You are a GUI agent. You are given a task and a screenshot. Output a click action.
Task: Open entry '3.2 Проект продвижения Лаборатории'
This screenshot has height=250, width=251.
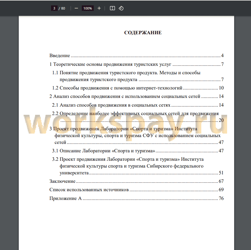138,166
